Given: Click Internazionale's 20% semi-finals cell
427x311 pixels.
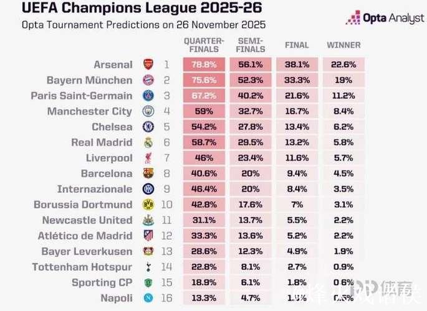Looking at the screenshot, I should coord(250,189).
